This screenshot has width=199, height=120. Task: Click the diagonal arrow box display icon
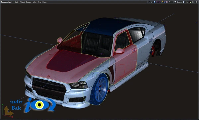[149, 2]
